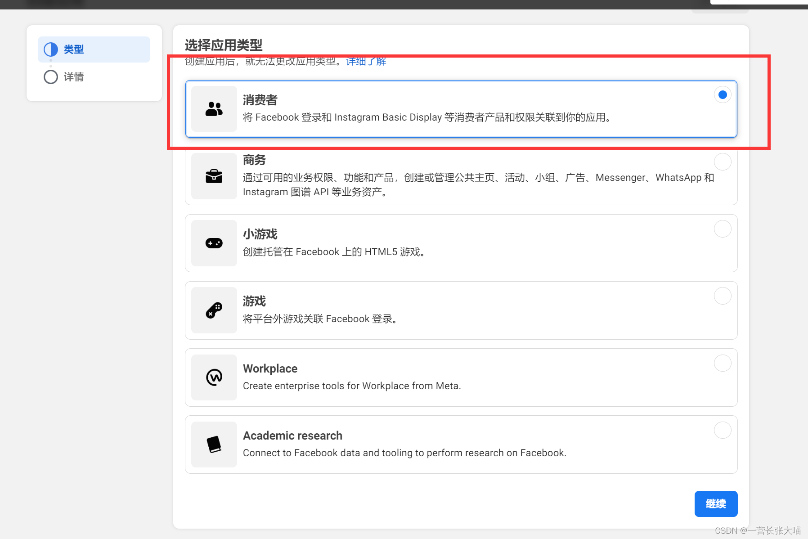
Task: Click the 商务 briefcase icon
Action: [213, 176]
